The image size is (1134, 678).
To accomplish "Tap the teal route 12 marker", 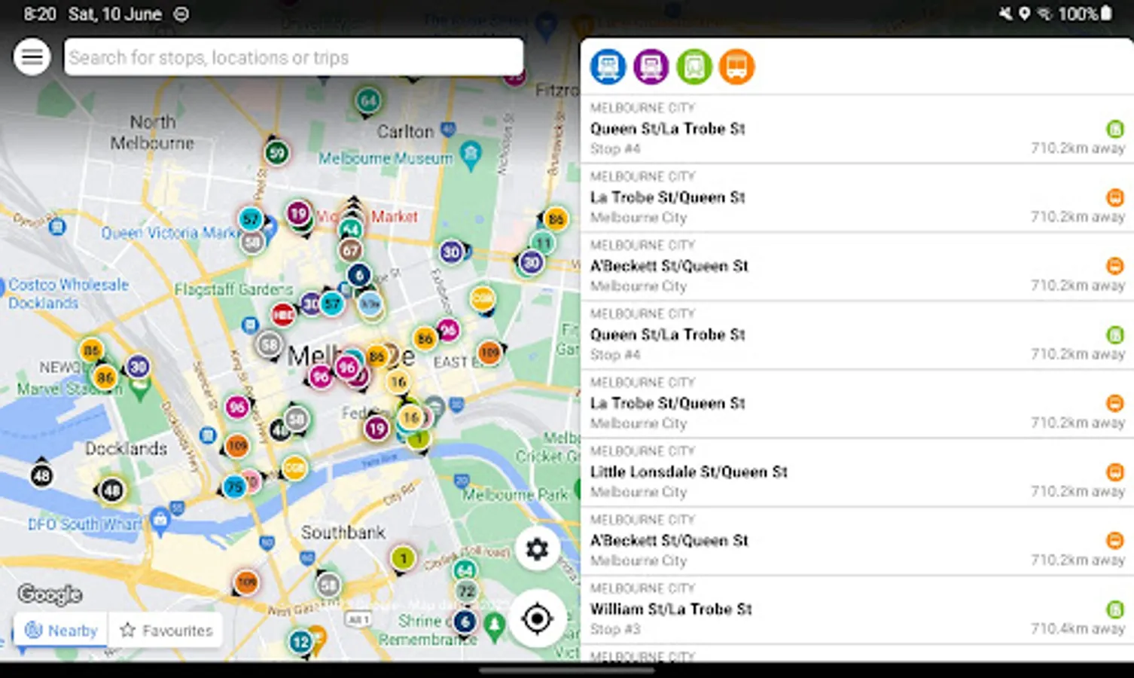I will [x=300, y=642].
